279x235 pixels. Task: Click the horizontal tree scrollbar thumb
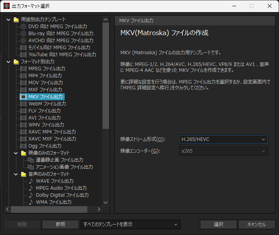point(49,209)
